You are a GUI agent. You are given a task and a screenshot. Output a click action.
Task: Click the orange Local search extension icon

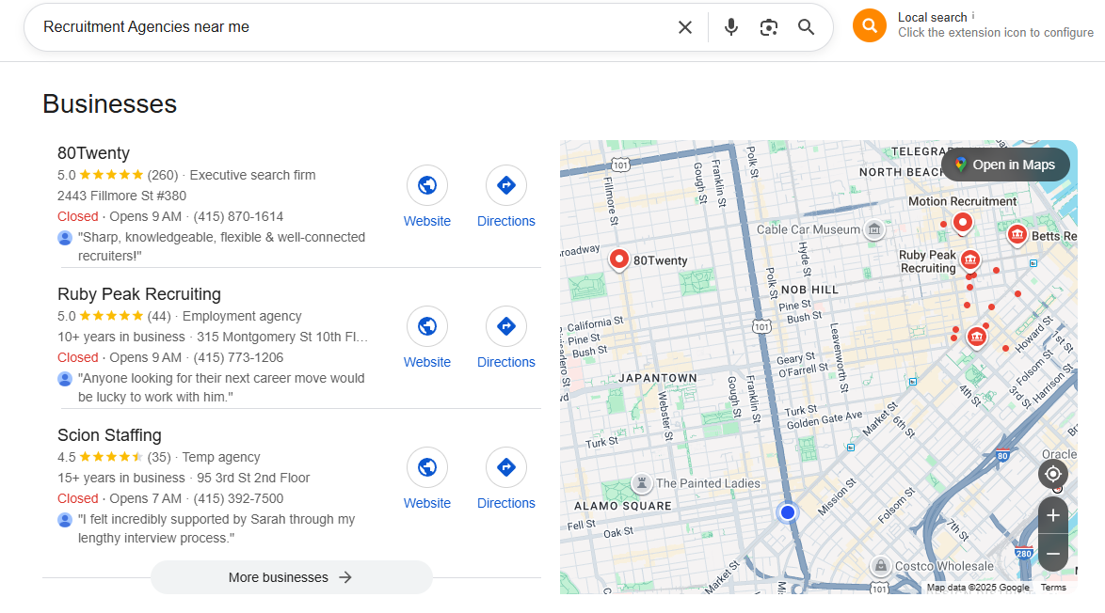pos(870,25)
